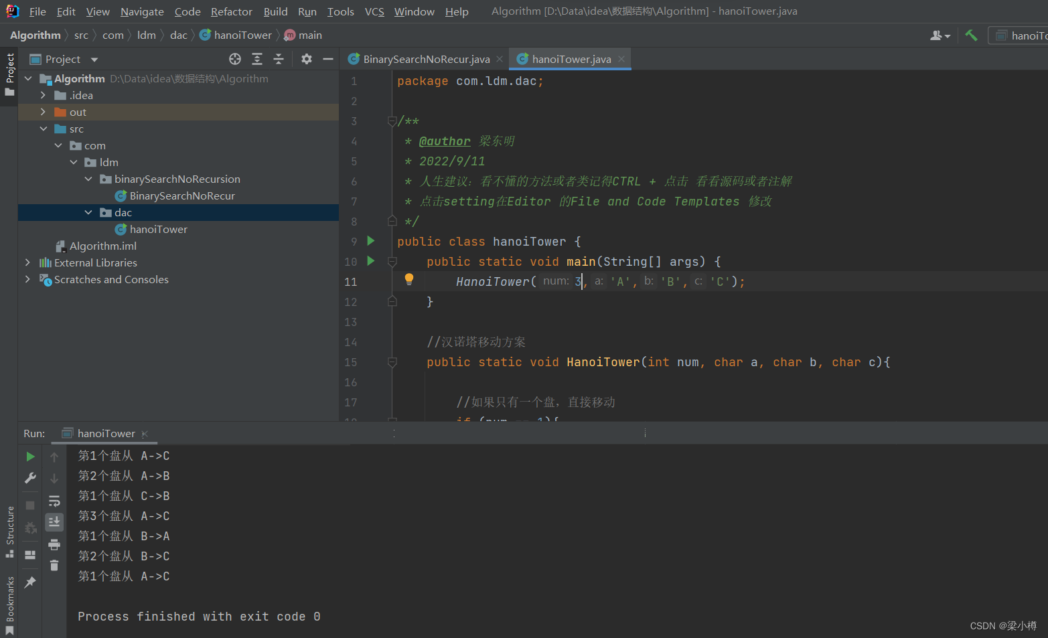Close the hanoiTower.java editor tab

tap(621, 59)
